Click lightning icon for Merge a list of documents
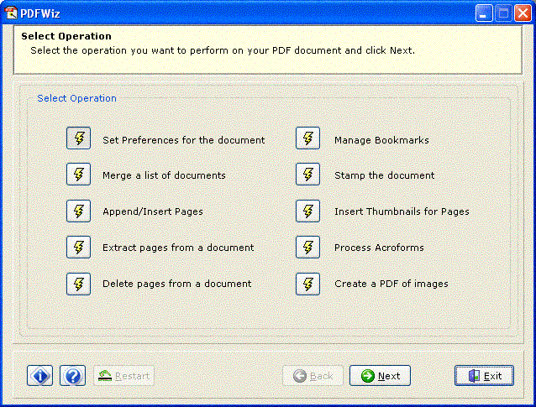Viewport: 536px width, 407px height. [79, 175]
